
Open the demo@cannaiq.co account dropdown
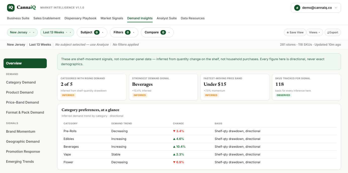click(x=316, y=8)
